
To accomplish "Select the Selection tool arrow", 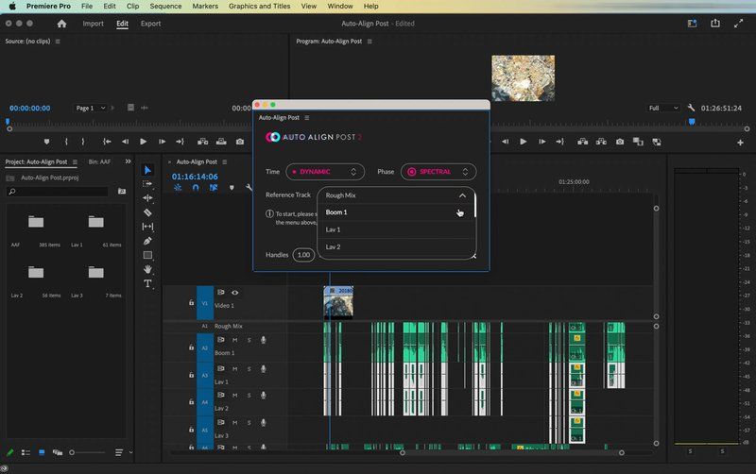I will pos(147,170).
